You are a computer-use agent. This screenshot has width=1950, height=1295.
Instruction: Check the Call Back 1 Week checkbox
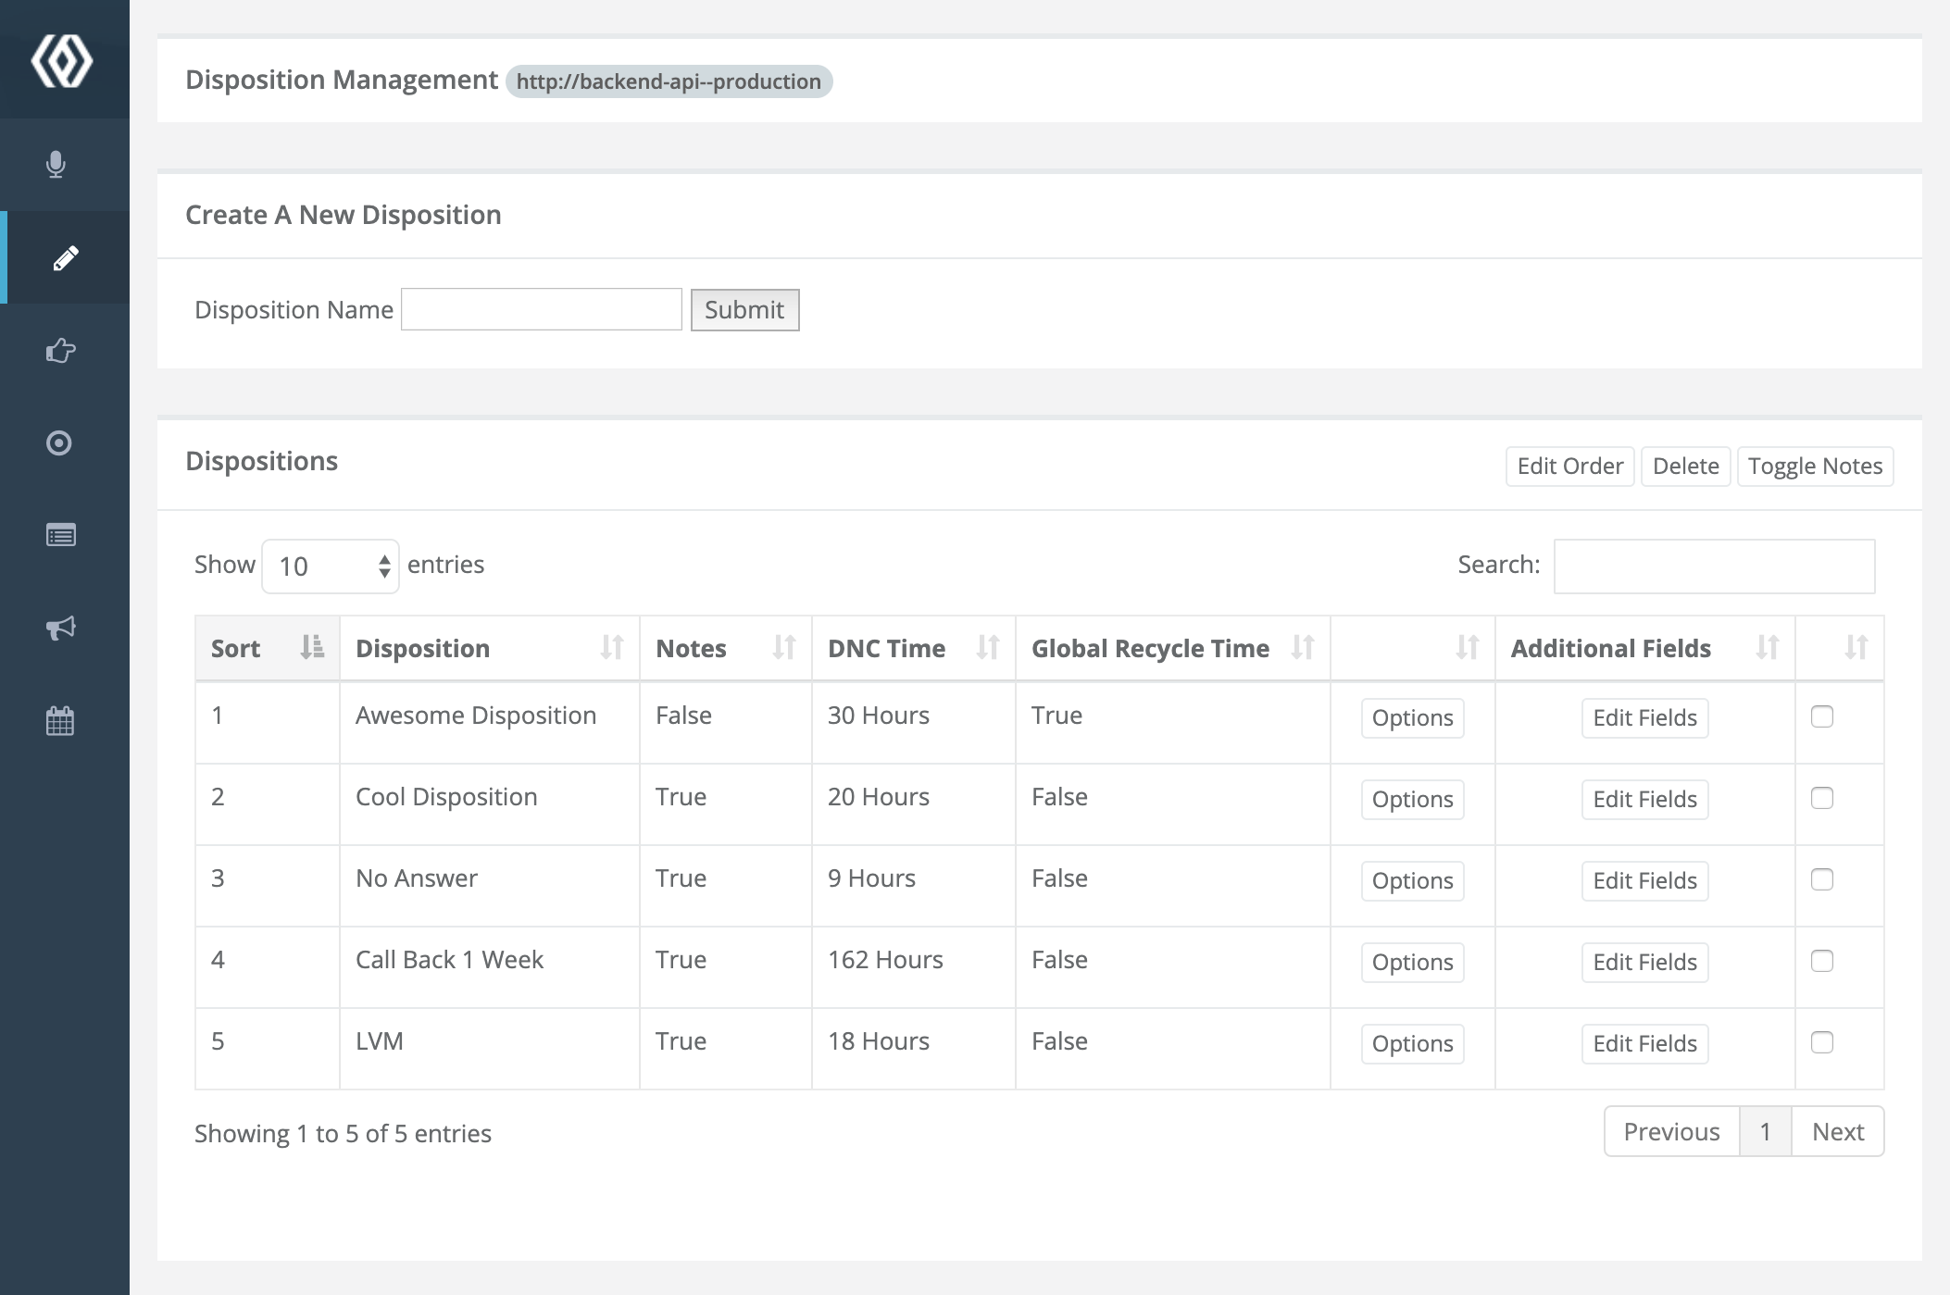1822,961
